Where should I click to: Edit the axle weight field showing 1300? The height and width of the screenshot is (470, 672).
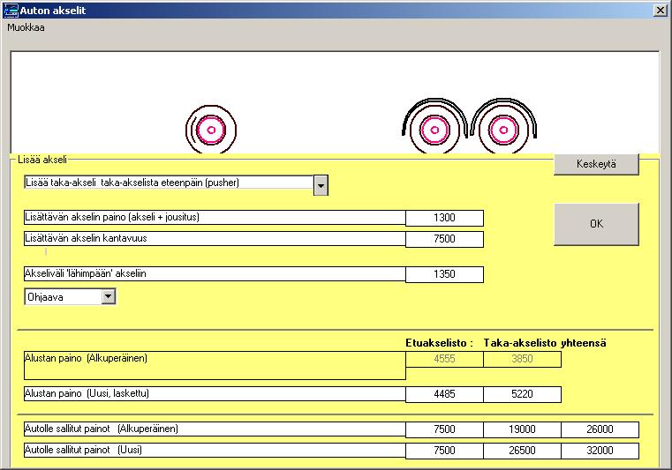(x=444, y=218)
